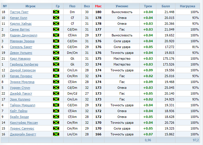Click player link Девон Уильямс

point(21,53)
